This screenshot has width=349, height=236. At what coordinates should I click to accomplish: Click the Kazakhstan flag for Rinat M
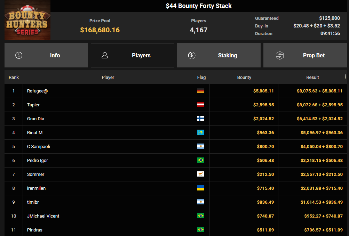coord(201,133)
